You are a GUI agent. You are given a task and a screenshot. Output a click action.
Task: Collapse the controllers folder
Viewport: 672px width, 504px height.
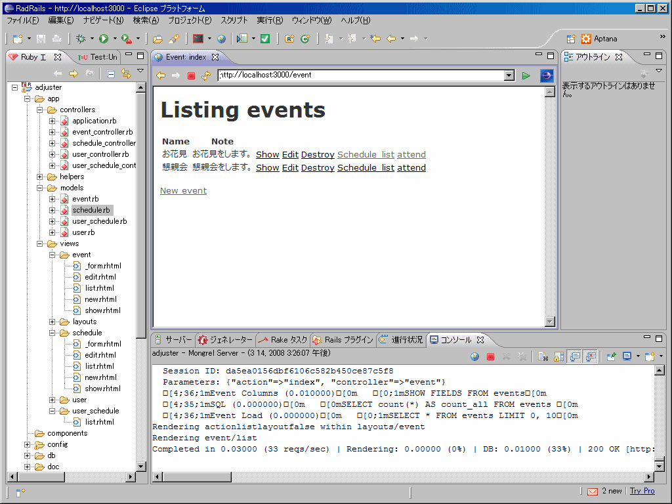[x=39, y=110]
